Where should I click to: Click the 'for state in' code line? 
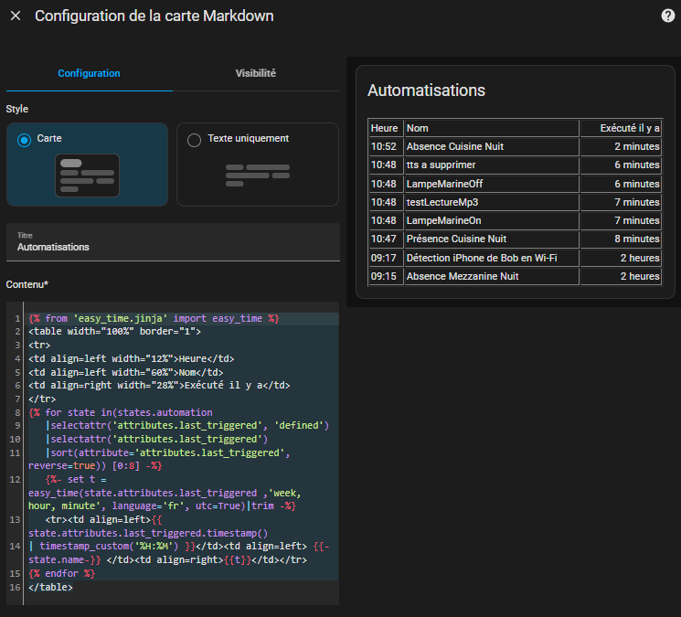[x=121, y=412]
